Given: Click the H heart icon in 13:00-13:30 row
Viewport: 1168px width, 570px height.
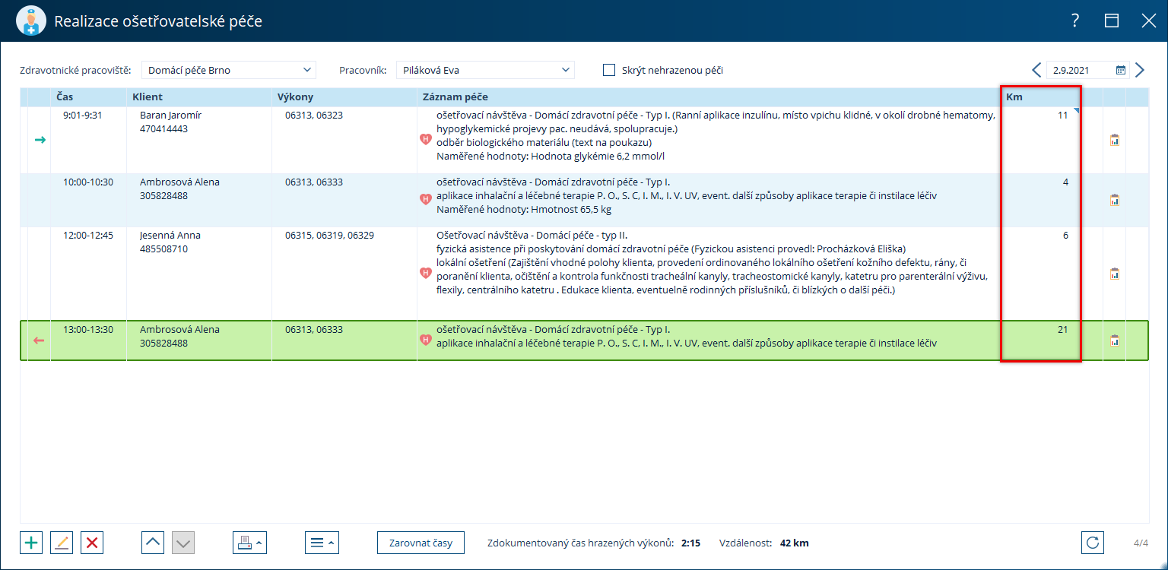Looking at the screenshot, I should pos(426,340).
